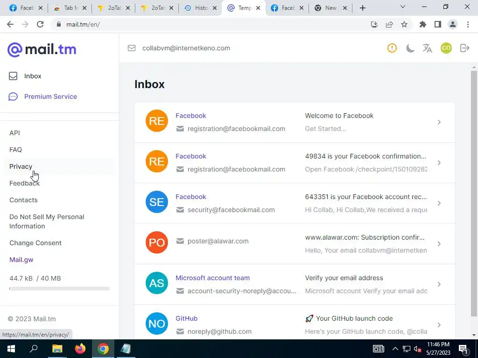This screenshot has width=478, height=358.
Task: Reload the page with refresh icon
Action: [40, 24]
